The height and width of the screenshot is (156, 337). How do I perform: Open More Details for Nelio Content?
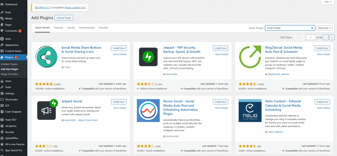point(324,108)
